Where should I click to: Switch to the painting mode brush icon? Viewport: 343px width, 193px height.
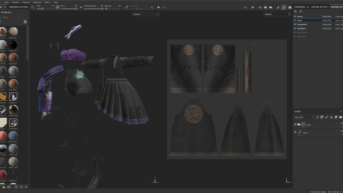[284, 8]
